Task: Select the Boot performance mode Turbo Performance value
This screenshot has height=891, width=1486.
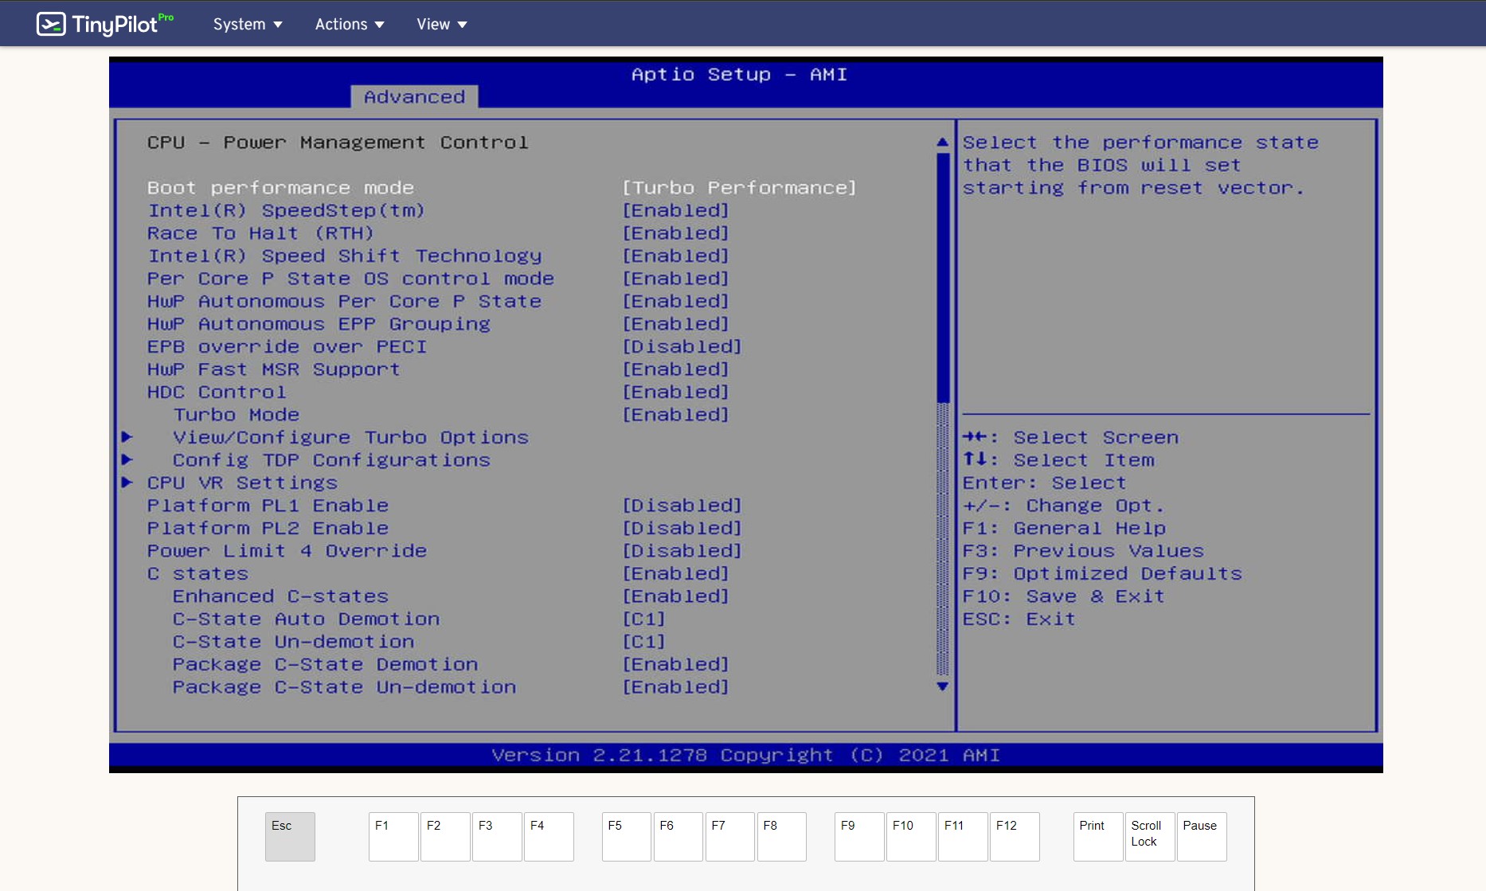Action: (739, 188)
